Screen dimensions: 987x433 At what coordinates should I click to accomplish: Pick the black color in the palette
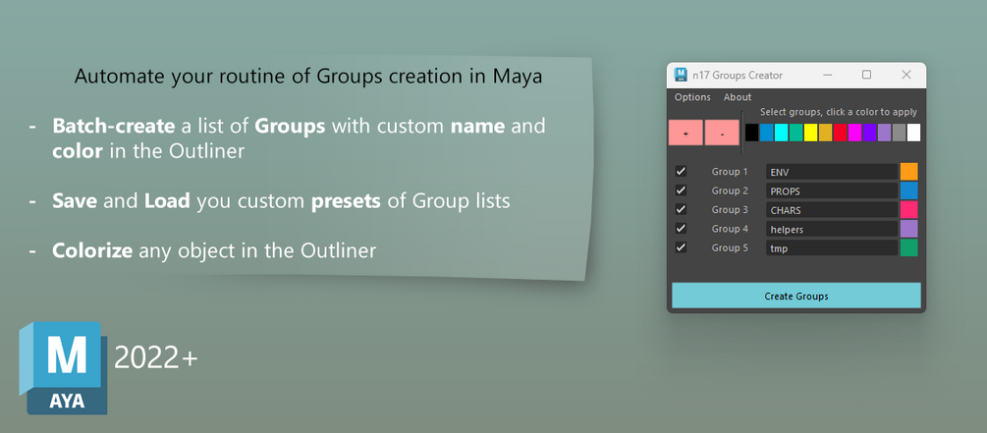pos(752,133)
